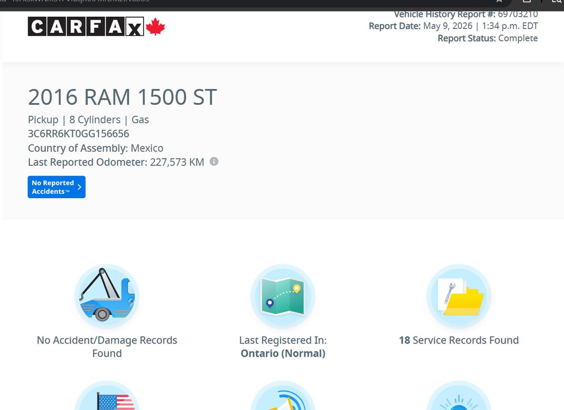Click the folder and wrench service records icon

tap(459, 296)
